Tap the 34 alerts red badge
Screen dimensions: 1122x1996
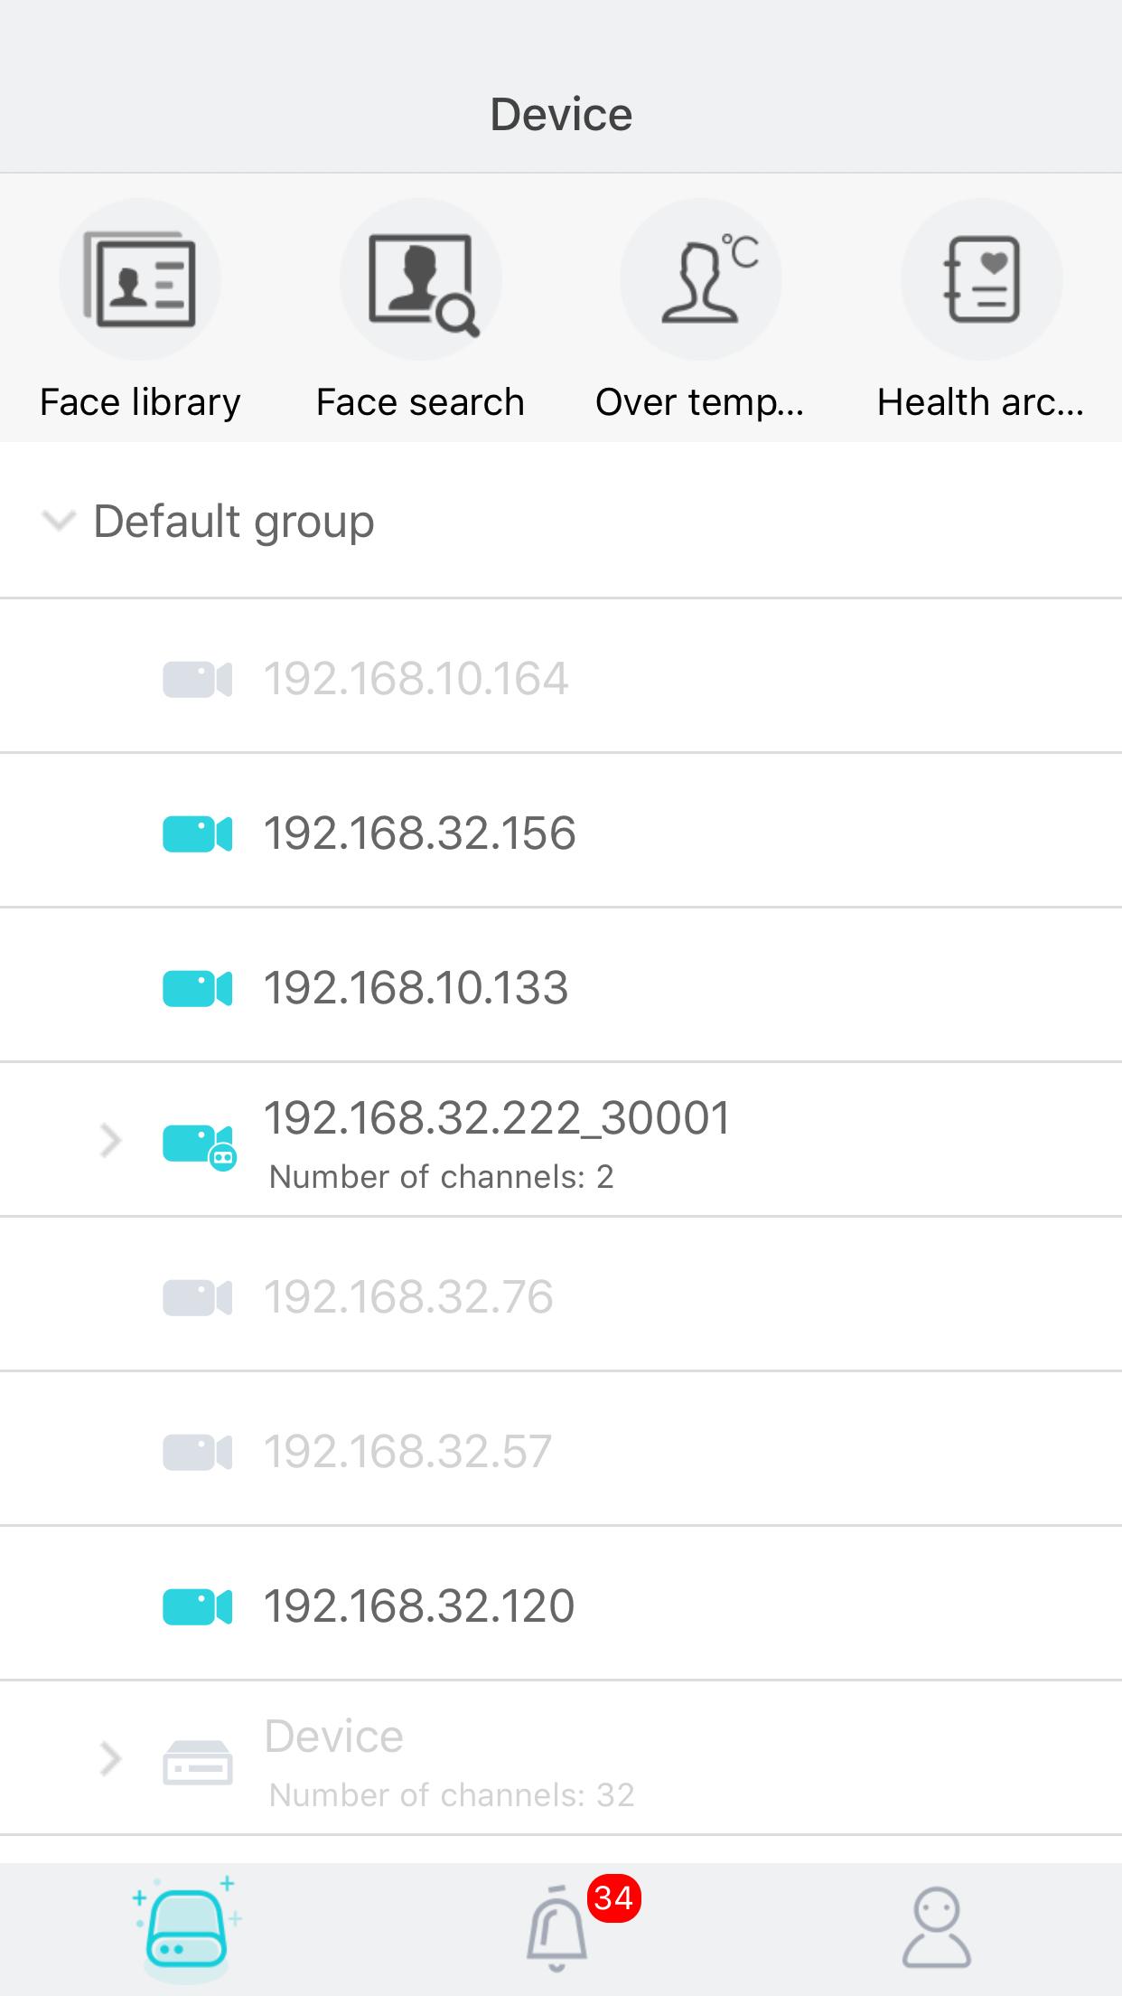(x=614, y=1898)
